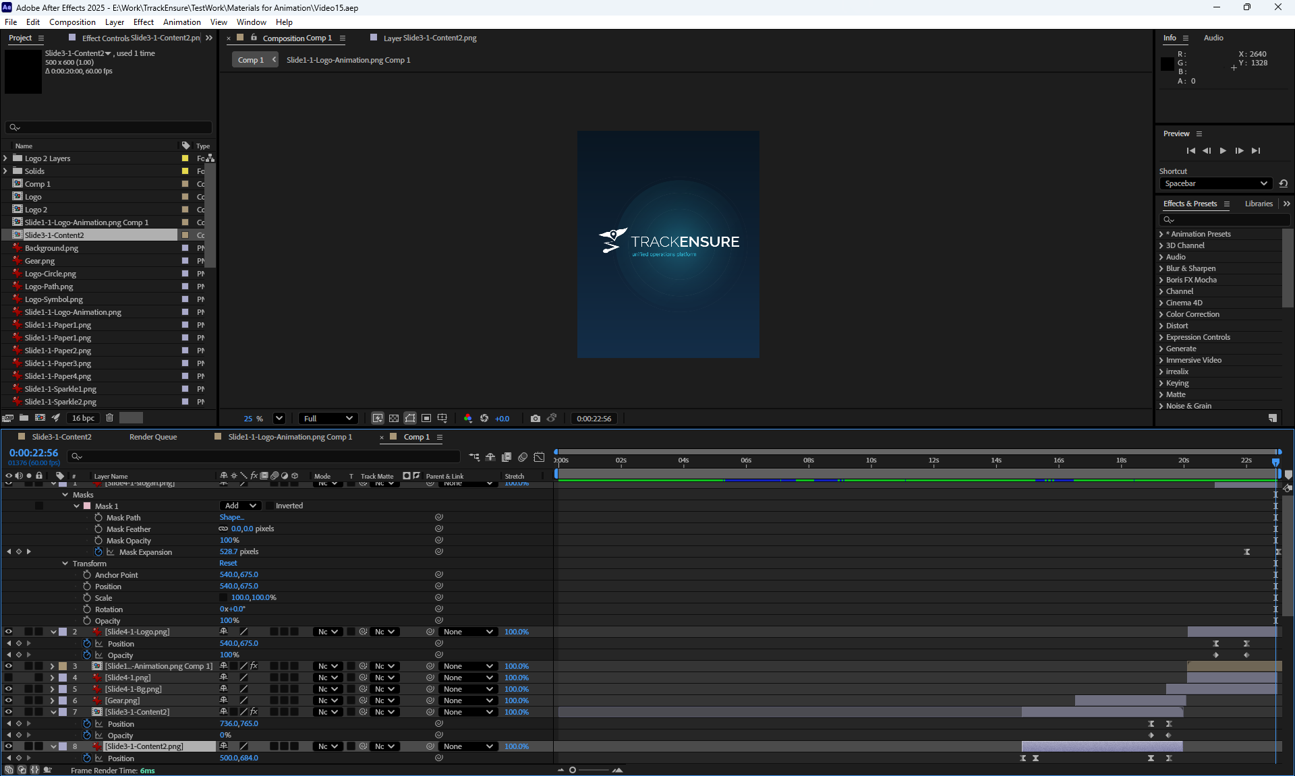Image resolution: width=1295 pixels, height=776 pixels.
Task: Open the Effect menu
Action: [x=144, y=22]
